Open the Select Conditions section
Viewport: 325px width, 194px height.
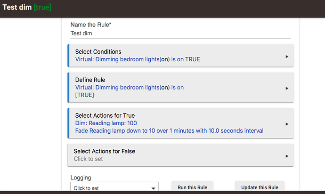coord(180,56)
